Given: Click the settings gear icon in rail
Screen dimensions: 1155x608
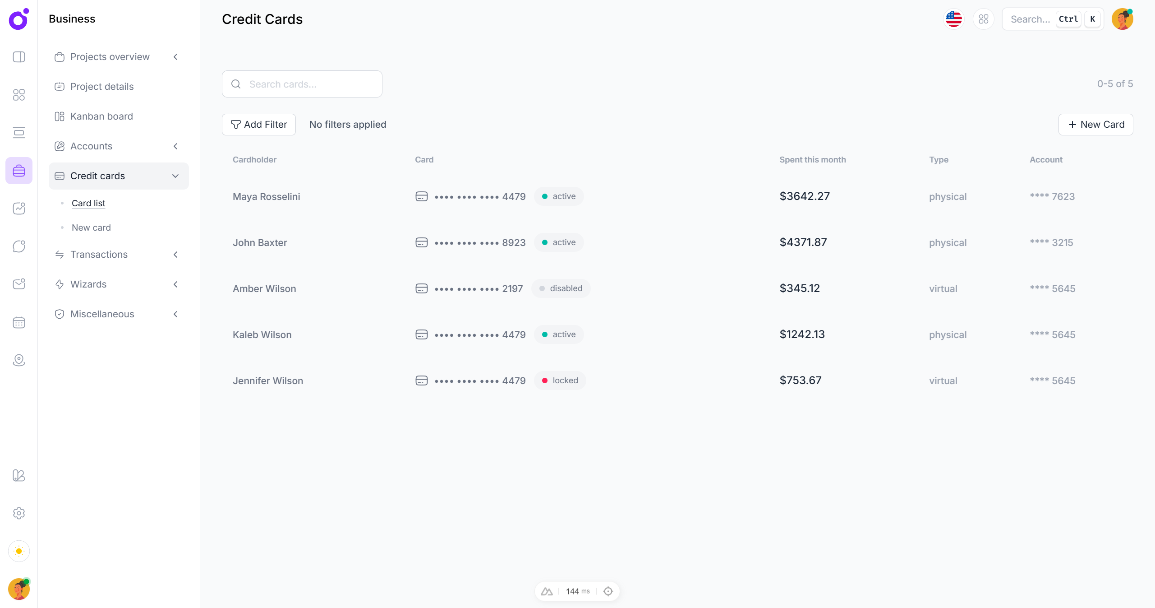Looking at the screenshot, I should [19, 513].
